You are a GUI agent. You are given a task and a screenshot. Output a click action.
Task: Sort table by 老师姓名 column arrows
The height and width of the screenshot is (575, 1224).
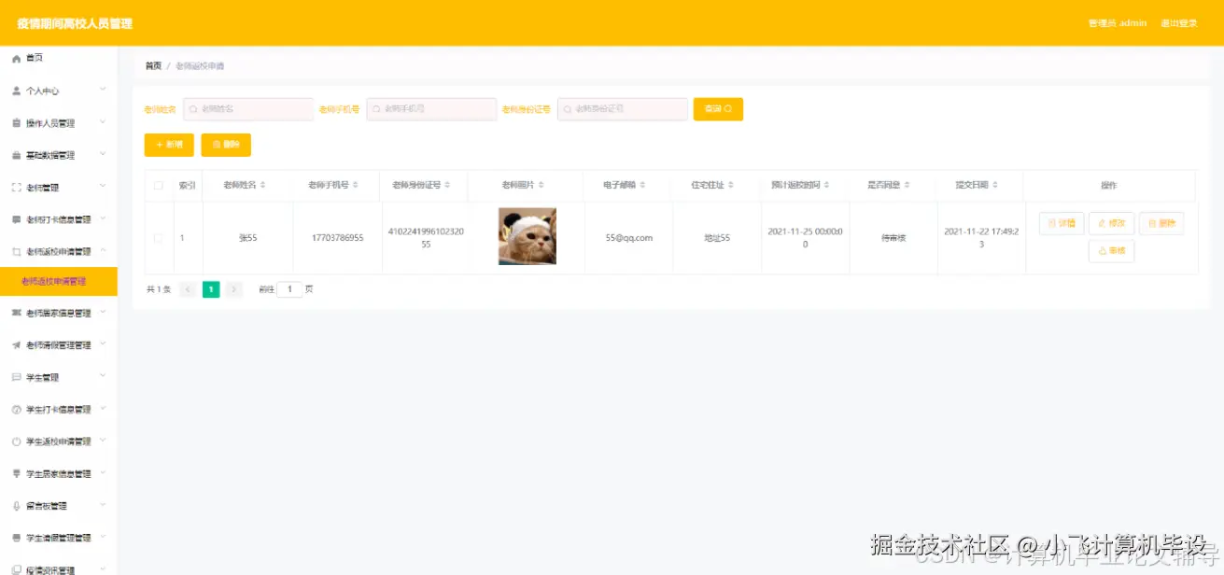point(262,186)
